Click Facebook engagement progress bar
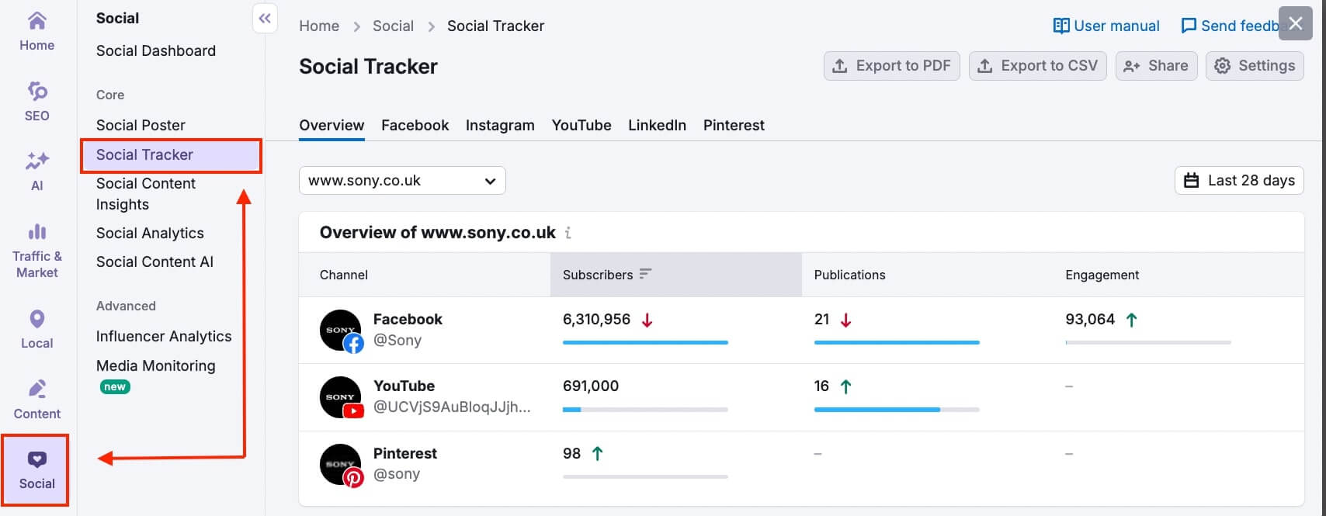The width and height of the screenshot is (1326, 516). pos(1148,342)
